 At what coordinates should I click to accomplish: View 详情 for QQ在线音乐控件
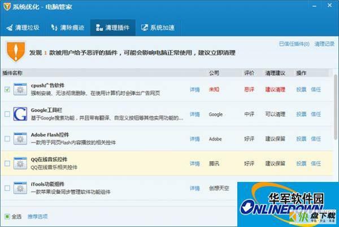194,163
